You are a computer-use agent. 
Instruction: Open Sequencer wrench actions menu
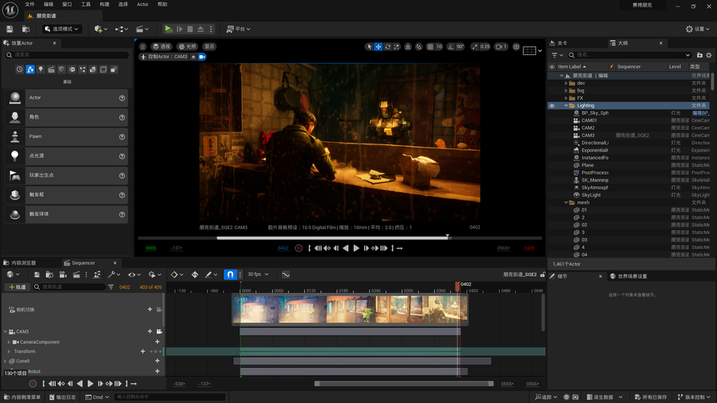click(x=114, y=275)
